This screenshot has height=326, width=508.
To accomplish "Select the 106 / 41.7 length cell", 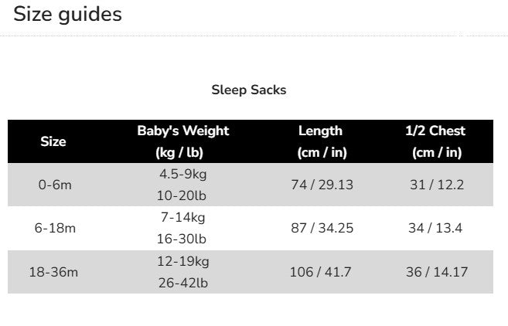I will [320, 272].
